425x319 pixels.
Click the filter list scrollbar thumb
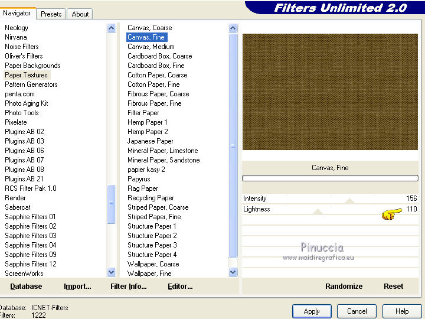pos(233,145)
